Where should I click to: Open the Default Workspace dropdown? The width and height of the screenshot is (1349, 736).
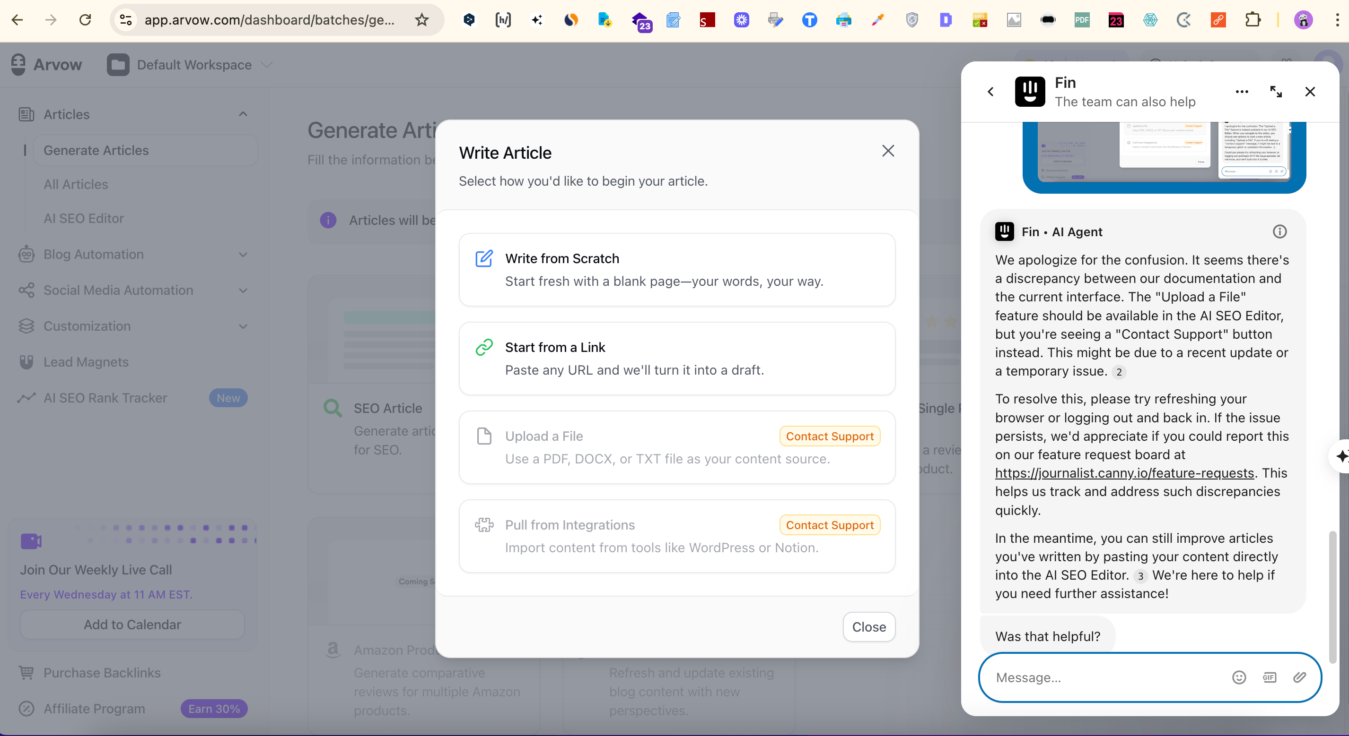pyautogui.click(x=191, y=65)
